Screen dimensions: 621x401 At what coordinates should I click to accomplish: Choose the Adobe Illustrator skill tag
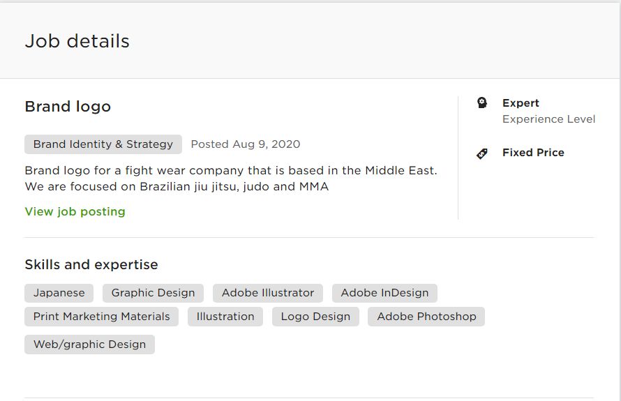268,293
